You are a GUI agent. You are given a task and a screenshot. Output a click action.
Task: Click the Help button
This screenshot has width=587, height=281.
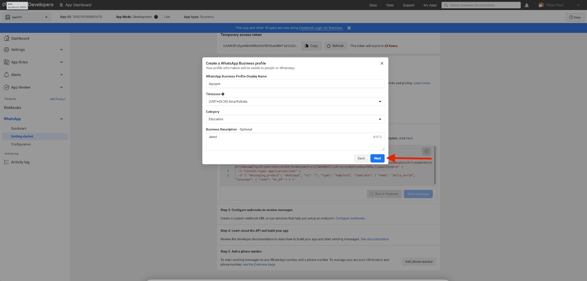[x=575, y=17]
